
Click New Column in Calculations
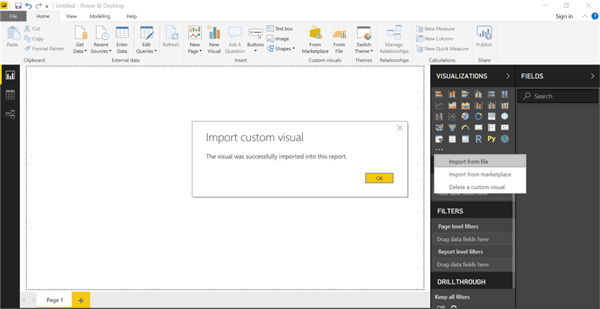coord(435,39)
